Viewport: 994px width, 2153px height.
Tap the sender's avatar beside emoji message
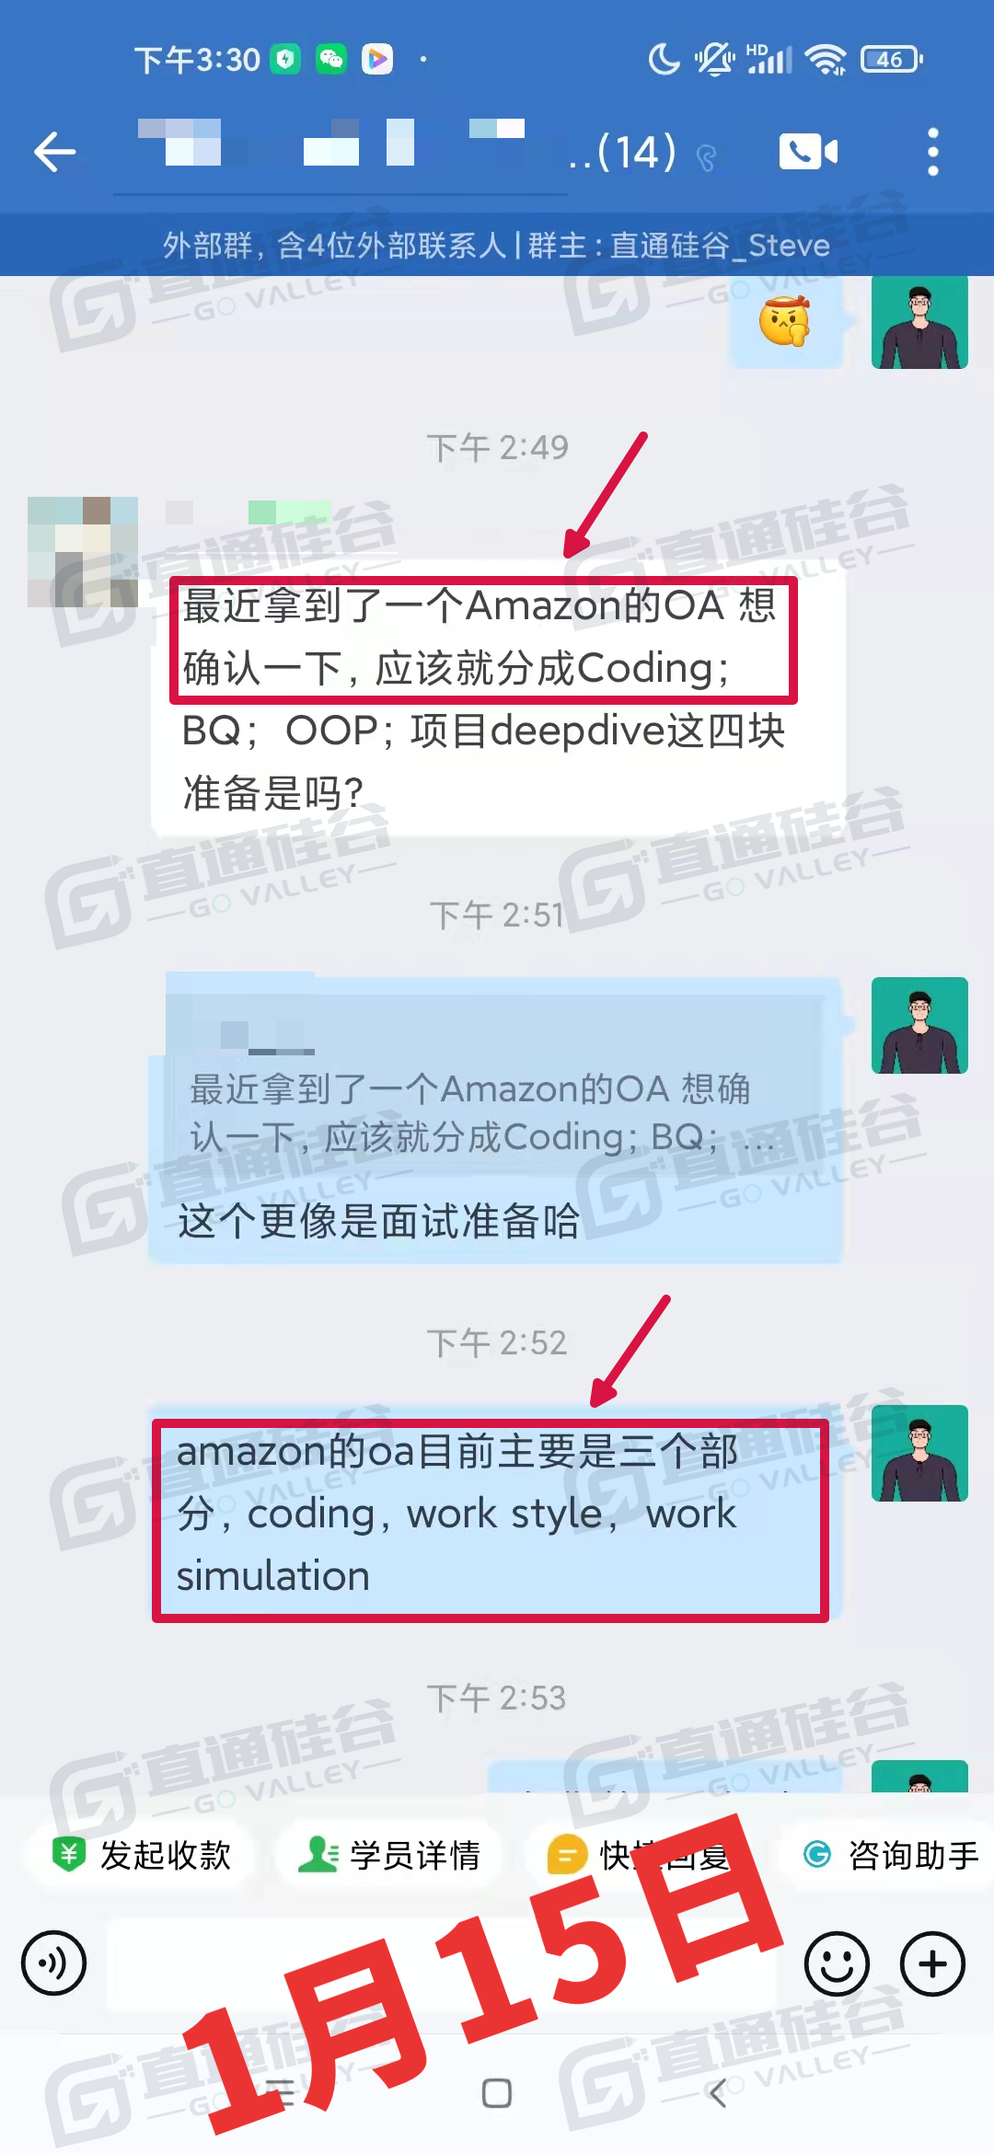pos(919,322)
